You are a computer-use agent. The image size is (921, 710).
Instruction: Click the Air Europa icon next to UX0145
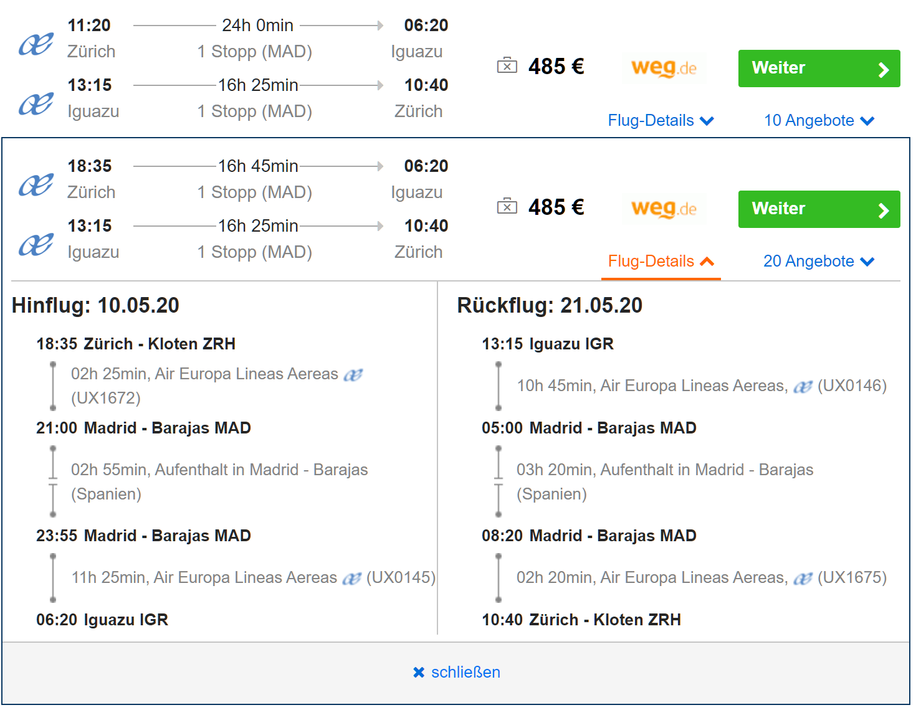352,579
